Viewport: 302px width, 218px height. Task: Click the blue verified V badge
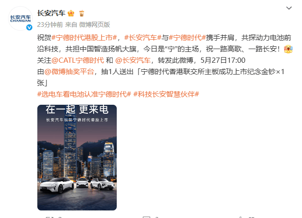tap(29, 27)
